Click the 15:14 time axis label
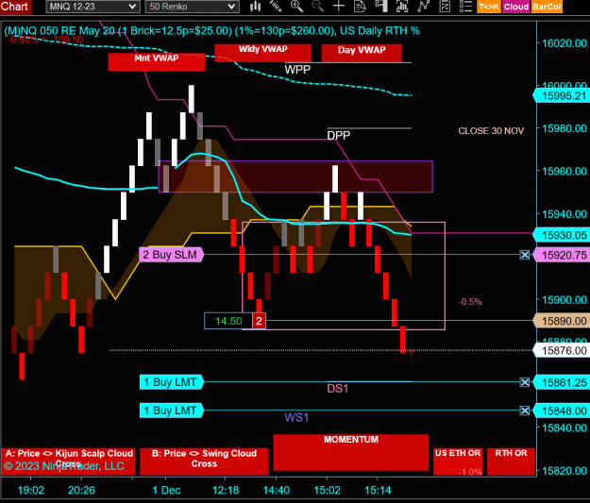The height and width of the screenshot is (503, 590). tap(378, 490)
